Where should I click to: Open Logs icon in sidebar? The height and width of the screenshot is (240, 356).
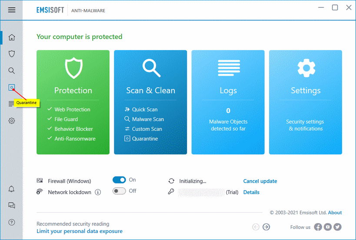pos(11,104)
